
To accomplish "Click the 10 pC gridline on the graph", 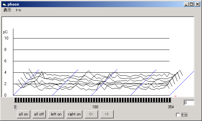I will (91, 38).
